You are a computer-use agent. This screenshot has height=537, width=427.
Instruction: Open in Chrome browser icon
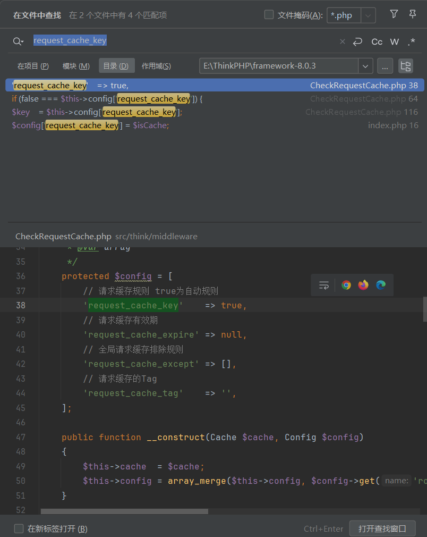pos(346,285)
